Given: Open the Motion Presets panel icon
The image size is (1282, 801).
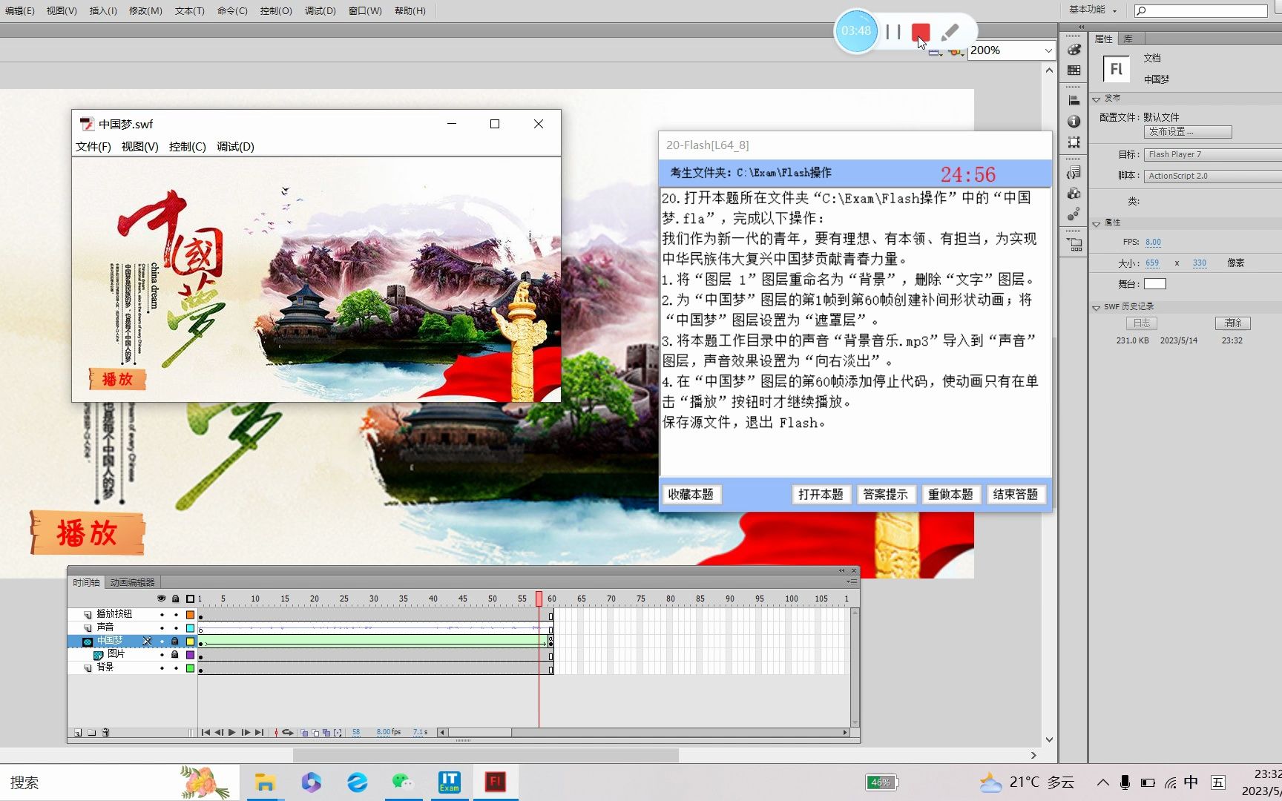Looking at the screenshot, I should tap(1074, 214).
